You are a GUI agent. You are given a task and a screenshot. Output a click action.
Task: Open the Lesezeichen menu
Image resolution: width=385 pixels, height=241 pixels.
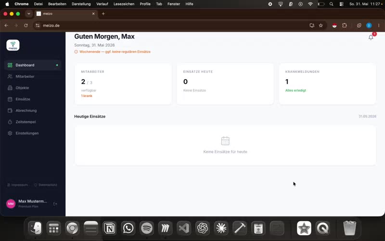(124, 4)
